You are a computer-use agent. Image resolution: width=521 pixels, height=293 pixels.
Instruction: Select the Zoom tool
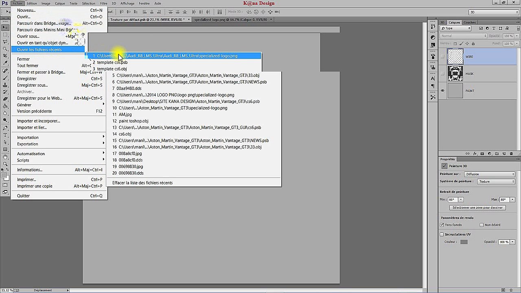5,164
